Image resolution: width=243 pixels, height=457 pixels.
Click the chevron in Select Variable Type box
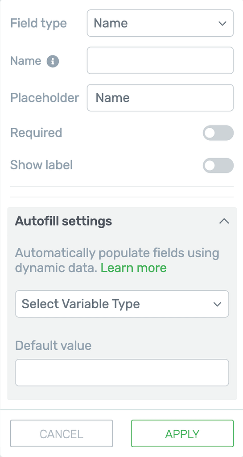[x=218, y=304]
